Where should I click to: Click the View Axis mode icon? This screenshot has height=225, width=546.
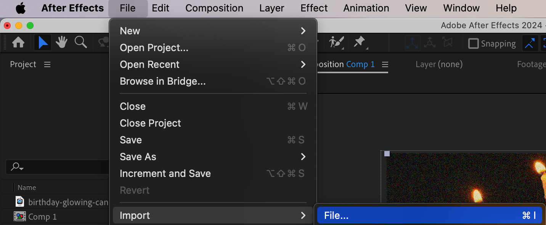pos(447,43)
